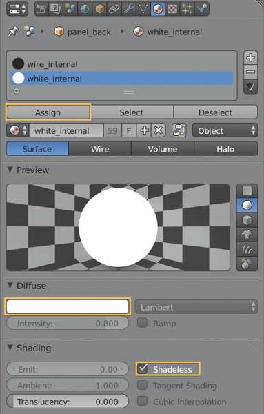Open the Modifiers wrench tab
264x414 pixels.
point(129,9)
